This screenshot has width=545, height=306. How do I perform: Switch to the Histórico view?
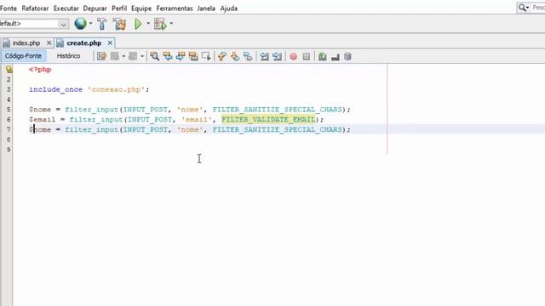coord(68,56)
